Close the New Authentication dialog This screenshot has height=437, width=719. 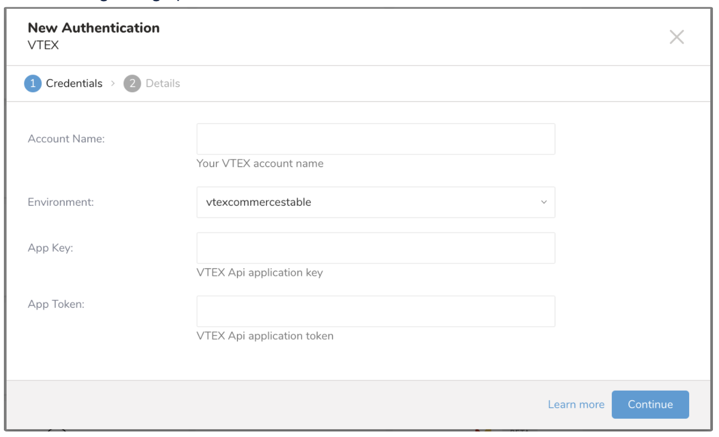coord(676,38)
